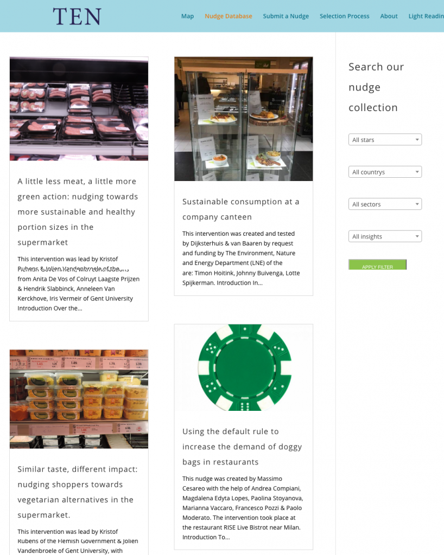Click the TEN site logo
The height and width of the screenshot is (555, 444).
tap(77, 17)
